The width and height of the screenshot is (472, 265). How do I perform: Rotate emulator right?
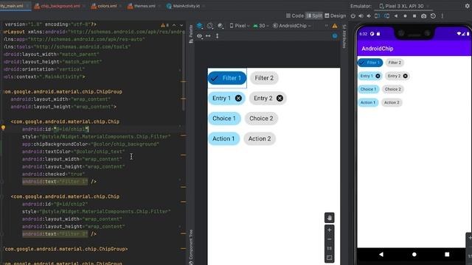click(386, 16)
